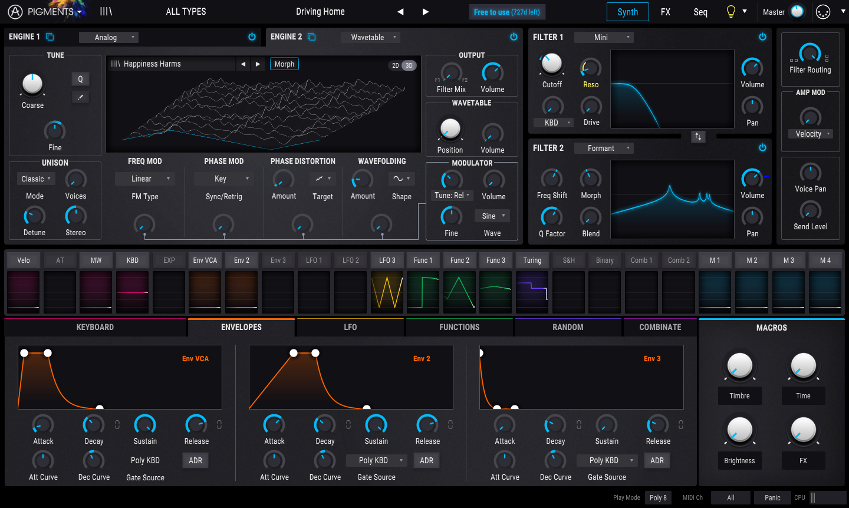Open the preset browser library icon
The width and height of the screenshot is (849, 508).
(x=106, y=11)
